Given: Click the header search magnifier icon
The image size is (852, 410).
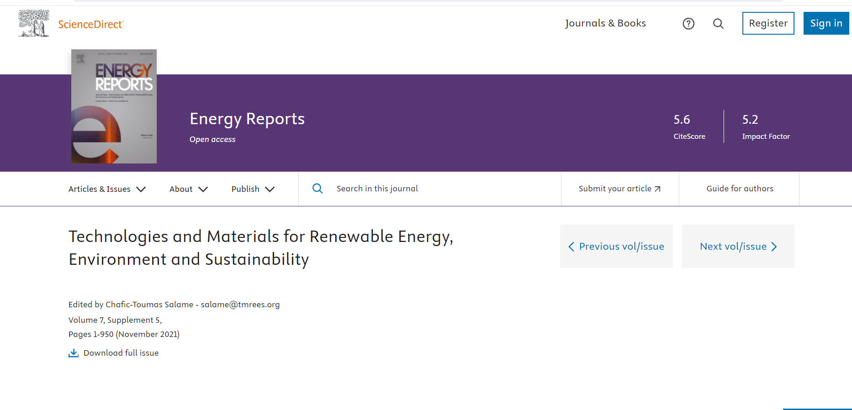Looking at the screenshot, I should pos(718,24).
